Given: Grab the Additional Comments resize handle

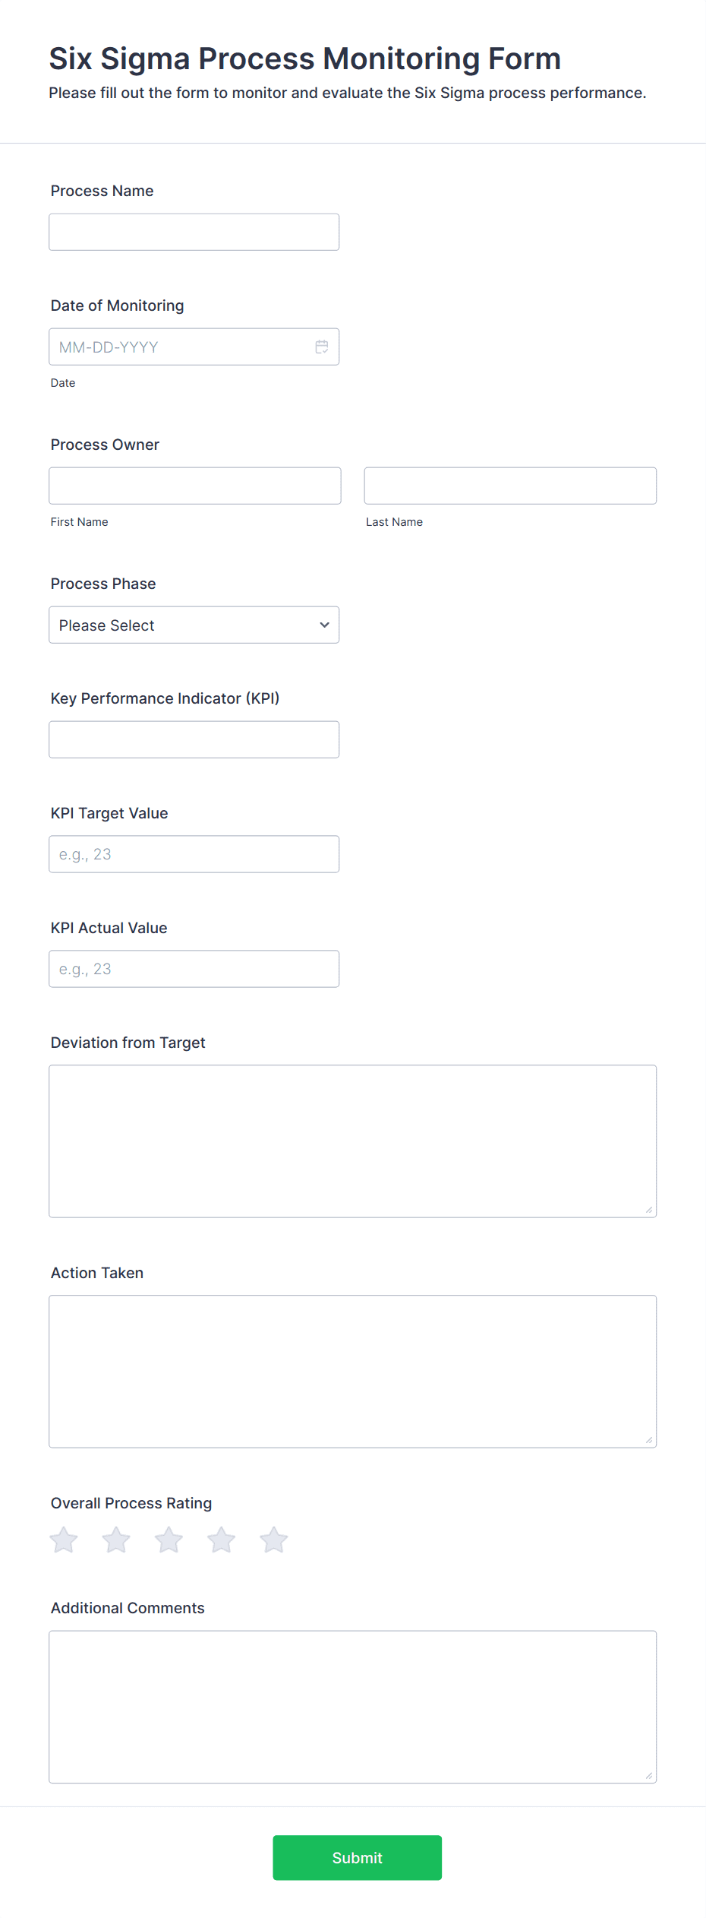Looking at the screenshot, I should (x=649, y=1775).
